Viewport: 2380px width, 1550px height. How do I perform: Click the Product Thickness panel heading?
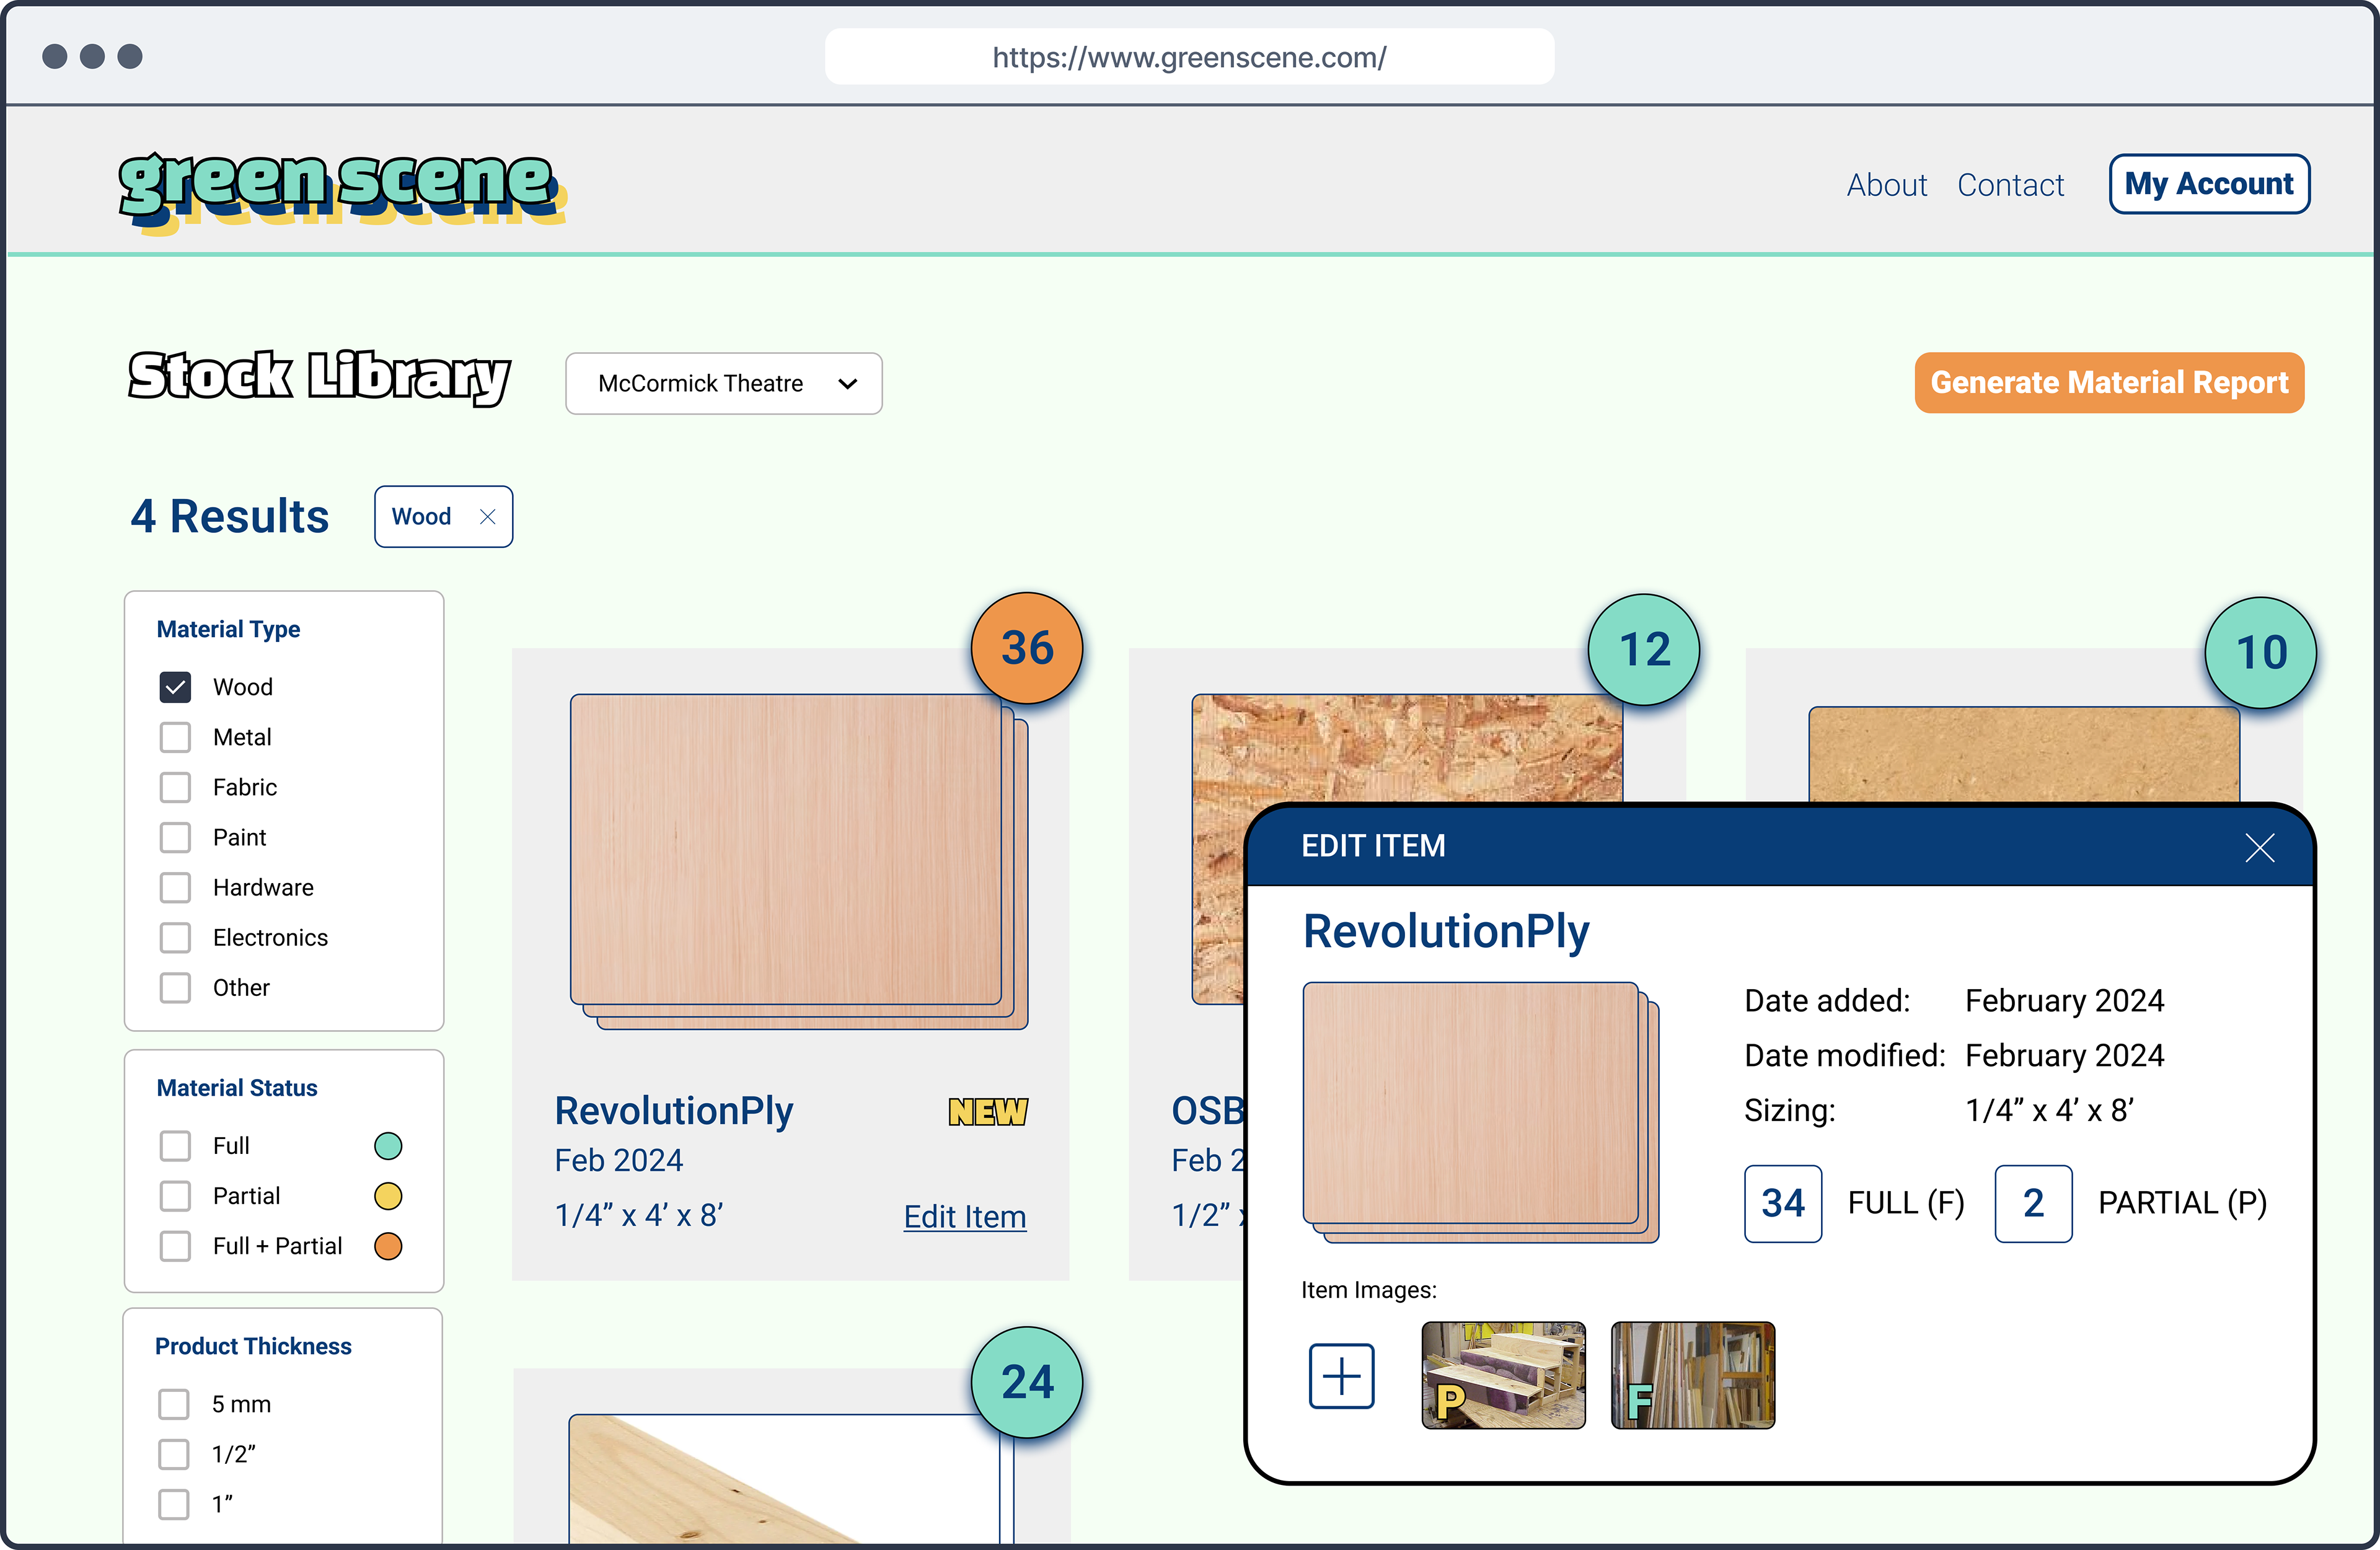[253, 1347]
